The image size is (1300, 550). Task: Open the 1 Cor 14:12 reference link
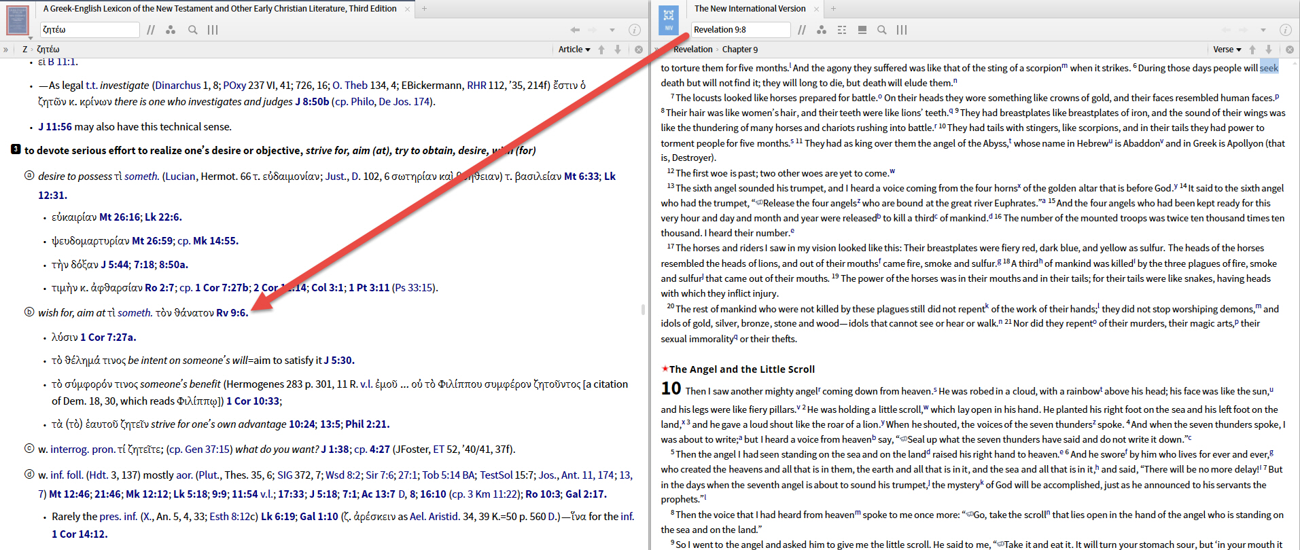[x=80, y=534]
